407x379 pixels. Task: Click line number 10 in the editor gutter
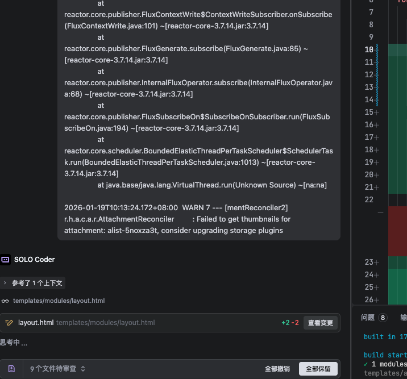pyautogui.click(x=369, y=50)
